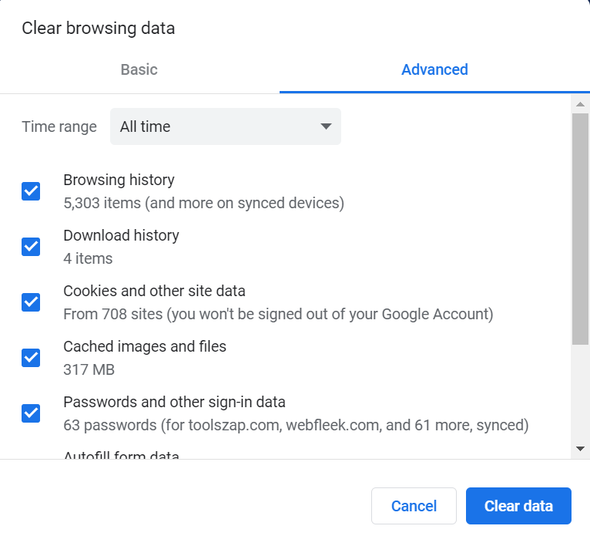
Task: Click the empty scrollbar track below the thumb
Action: 580,393
